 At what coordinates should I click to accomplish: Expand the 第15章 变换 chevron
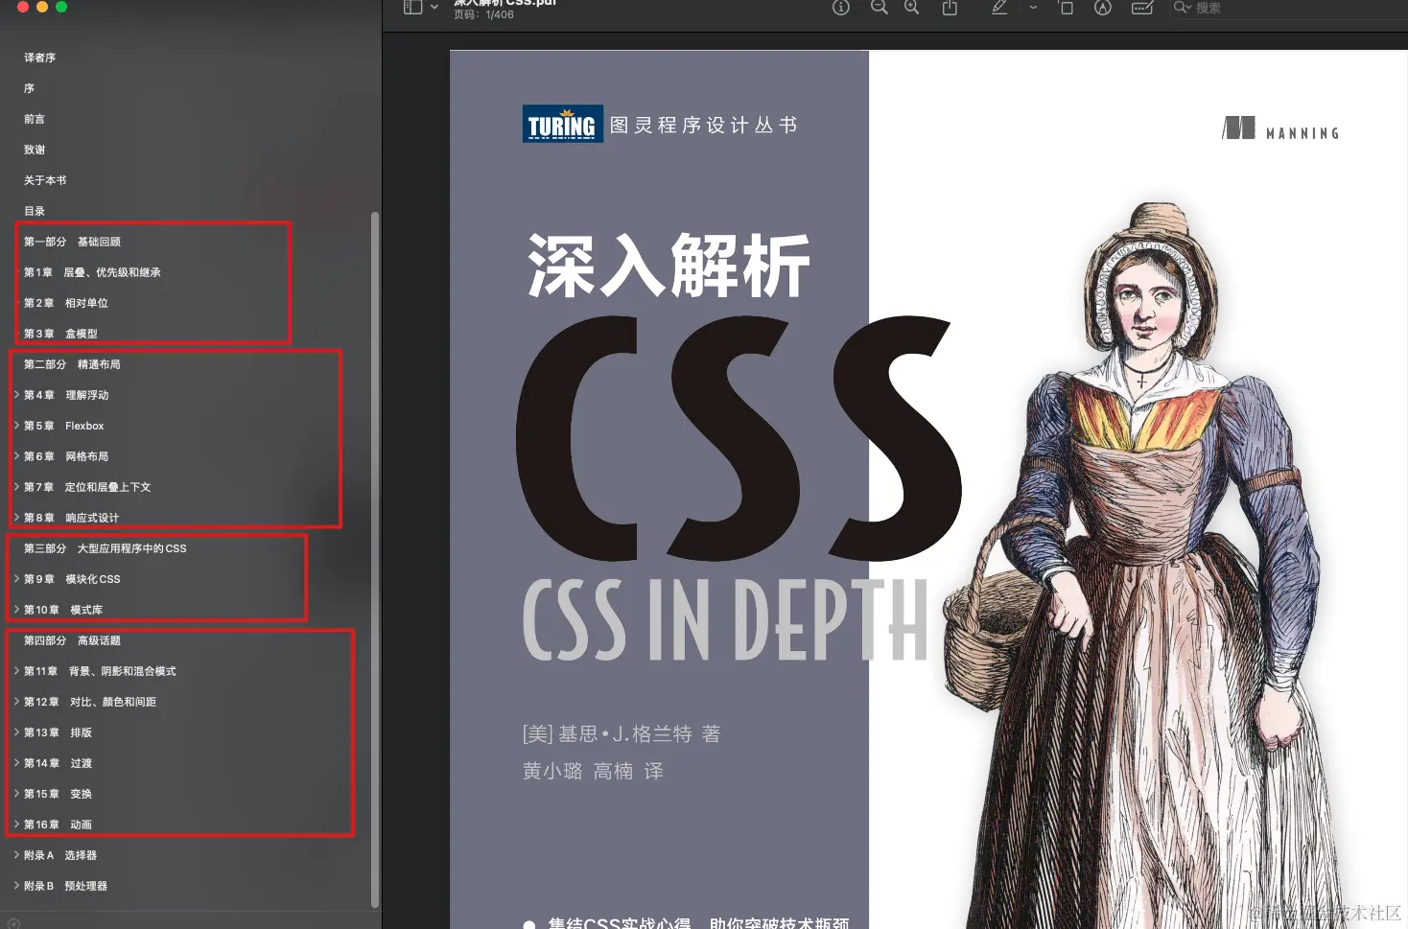(x=16, y=794)
